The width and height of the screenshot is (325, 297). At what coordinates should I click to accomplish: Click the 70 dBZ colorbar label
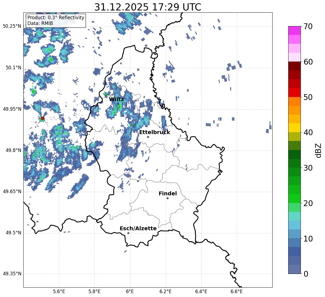[308, 26]
